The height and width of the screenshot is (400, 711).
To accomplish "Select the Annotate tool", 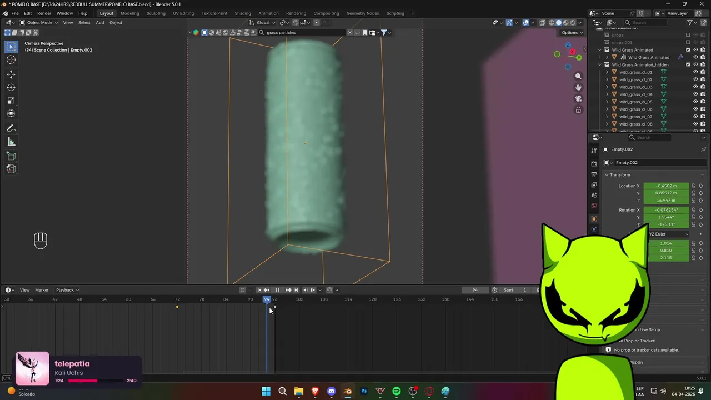I will point(11,128).
